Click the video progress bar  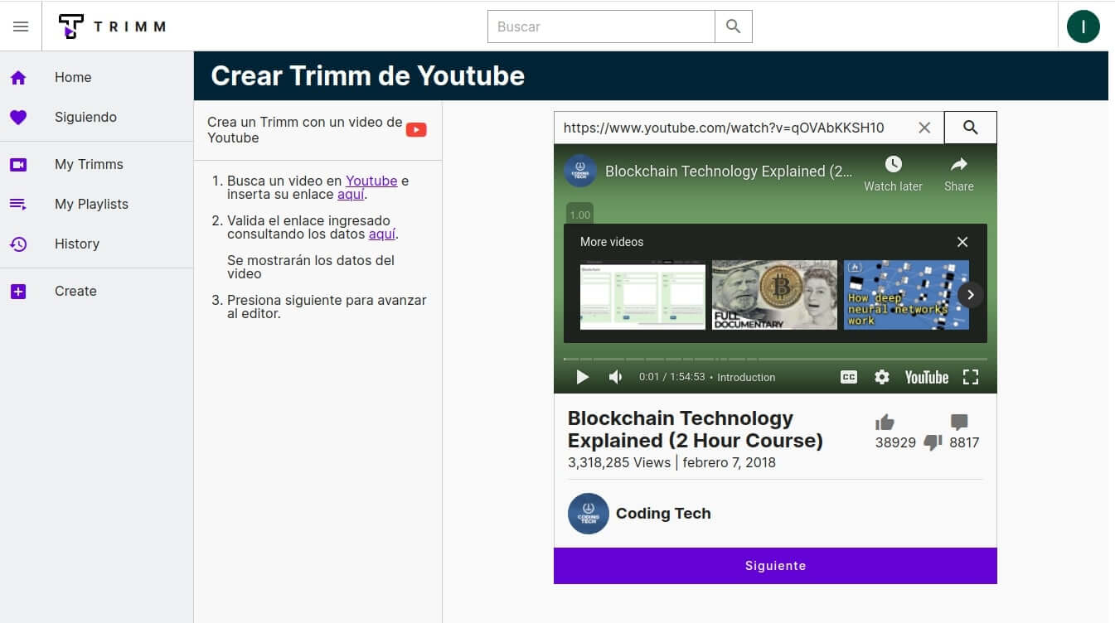coord(774,359)
